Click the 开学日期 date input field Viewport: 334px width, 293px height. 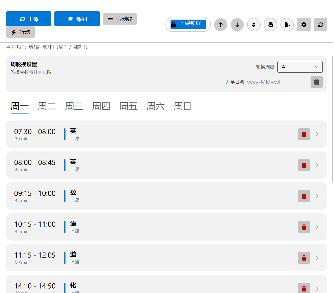(278, 82)
